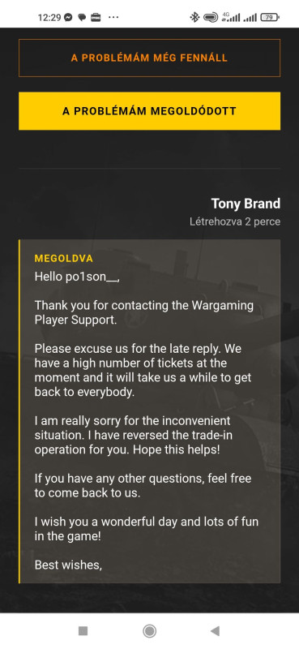Tap the Android home circle icon
This screenshot has width=299, height=649.
click(x=149, y=631)
